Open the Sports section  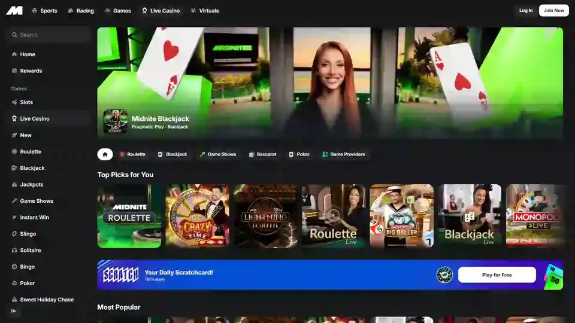[x=44, y=11]
